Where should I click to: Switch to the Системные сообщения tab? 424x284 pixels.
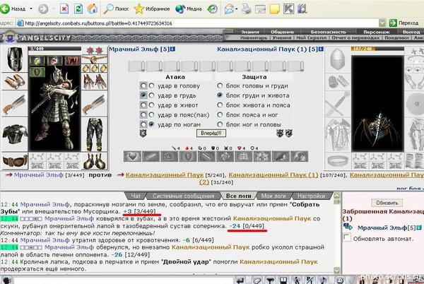(183, 196)
